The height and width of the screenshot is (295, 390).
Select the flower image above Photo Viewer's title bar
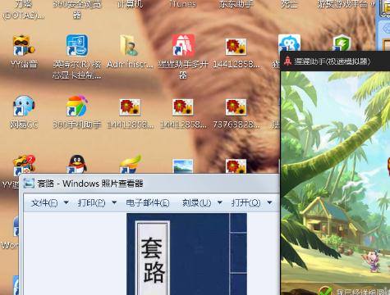(x=236, y=166)
